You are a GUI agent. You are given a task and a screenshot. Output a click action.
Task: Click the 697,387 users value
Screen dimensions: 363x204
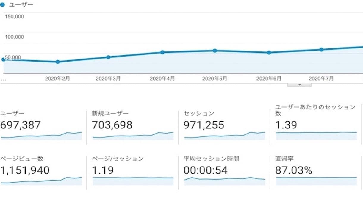(x=20, y=125)
